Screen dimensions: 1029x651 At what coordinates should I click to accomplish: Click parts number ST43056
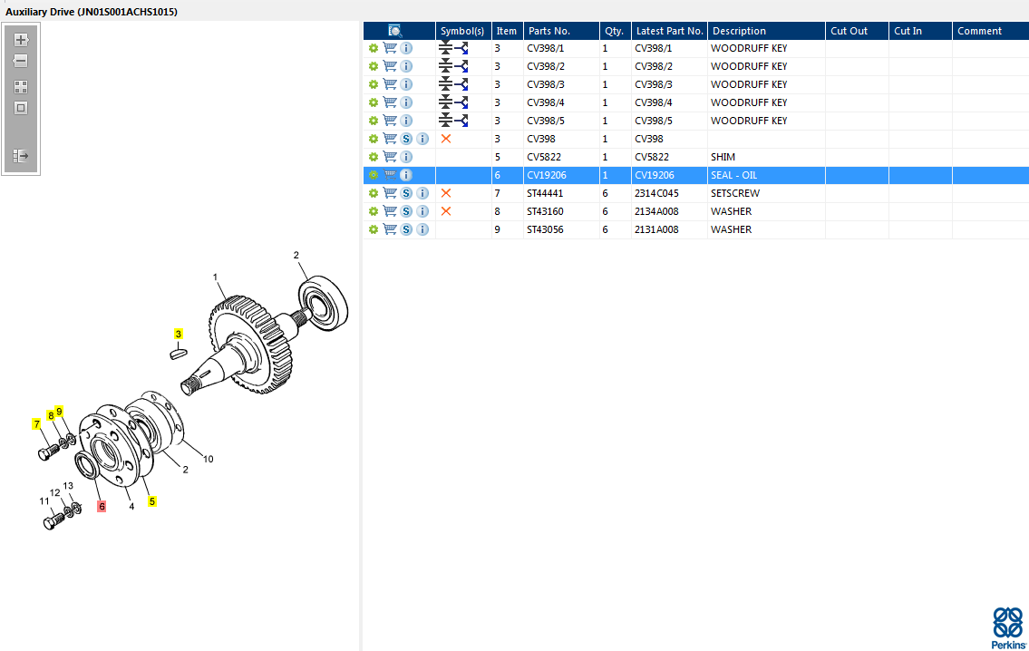(546, 229)
